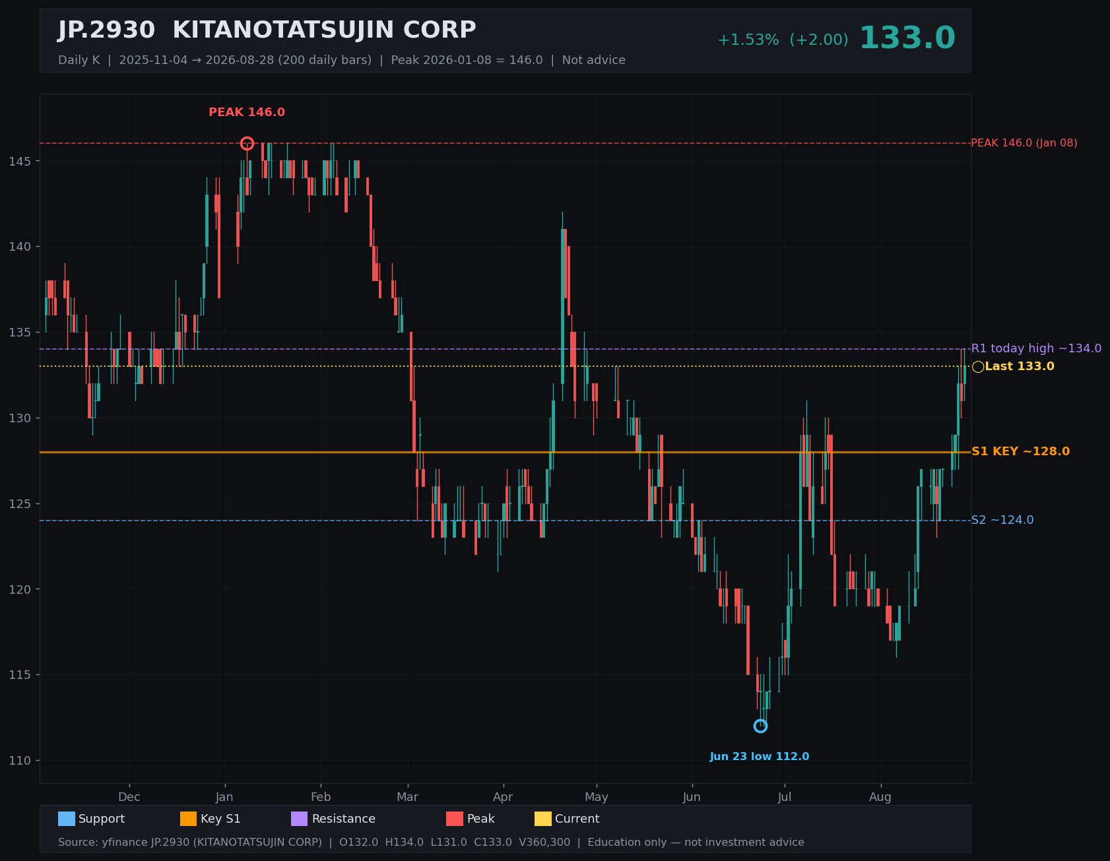Click the 'Jul' x-axis label
Viewport: 1110px width, 861px height.
point(785,797)
